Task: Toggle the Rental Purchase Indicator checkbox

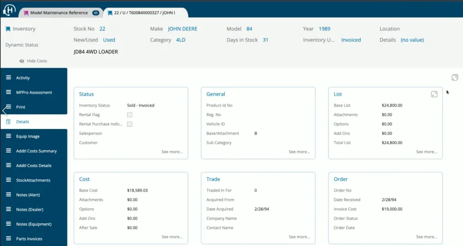Action: (x=130, y=124)
